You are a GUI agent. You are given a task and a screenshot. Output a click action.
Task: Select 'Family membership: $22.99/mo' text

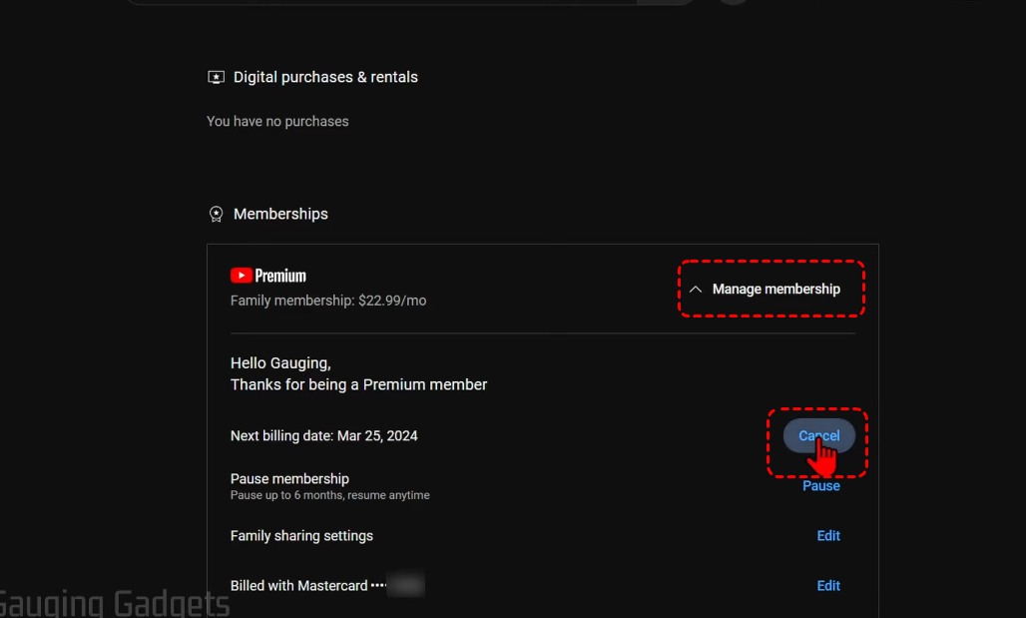328,301
